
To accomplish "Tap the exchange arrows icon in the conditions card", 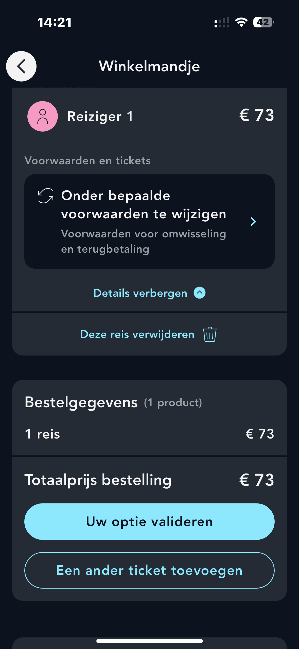I will 46,196.
